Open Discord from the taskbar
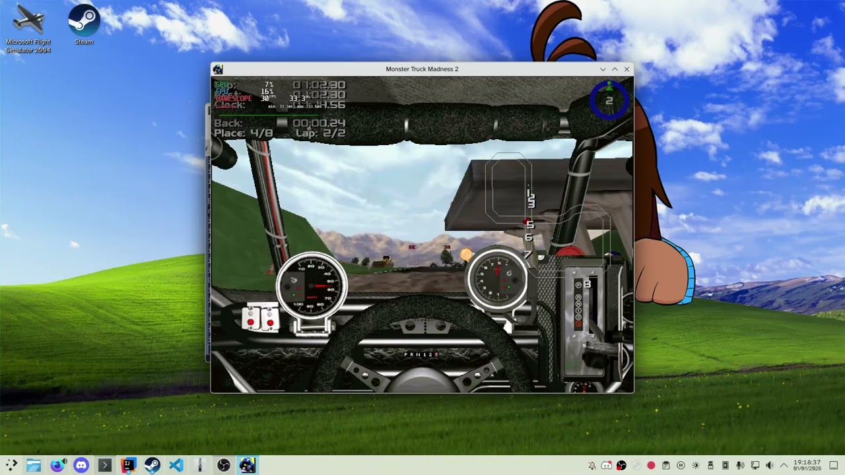Image resolution: width=845 pixels, height=475 pixels. (x=81, y=465)
